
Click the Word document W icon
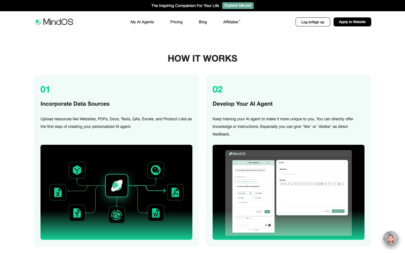click(156, 213)
